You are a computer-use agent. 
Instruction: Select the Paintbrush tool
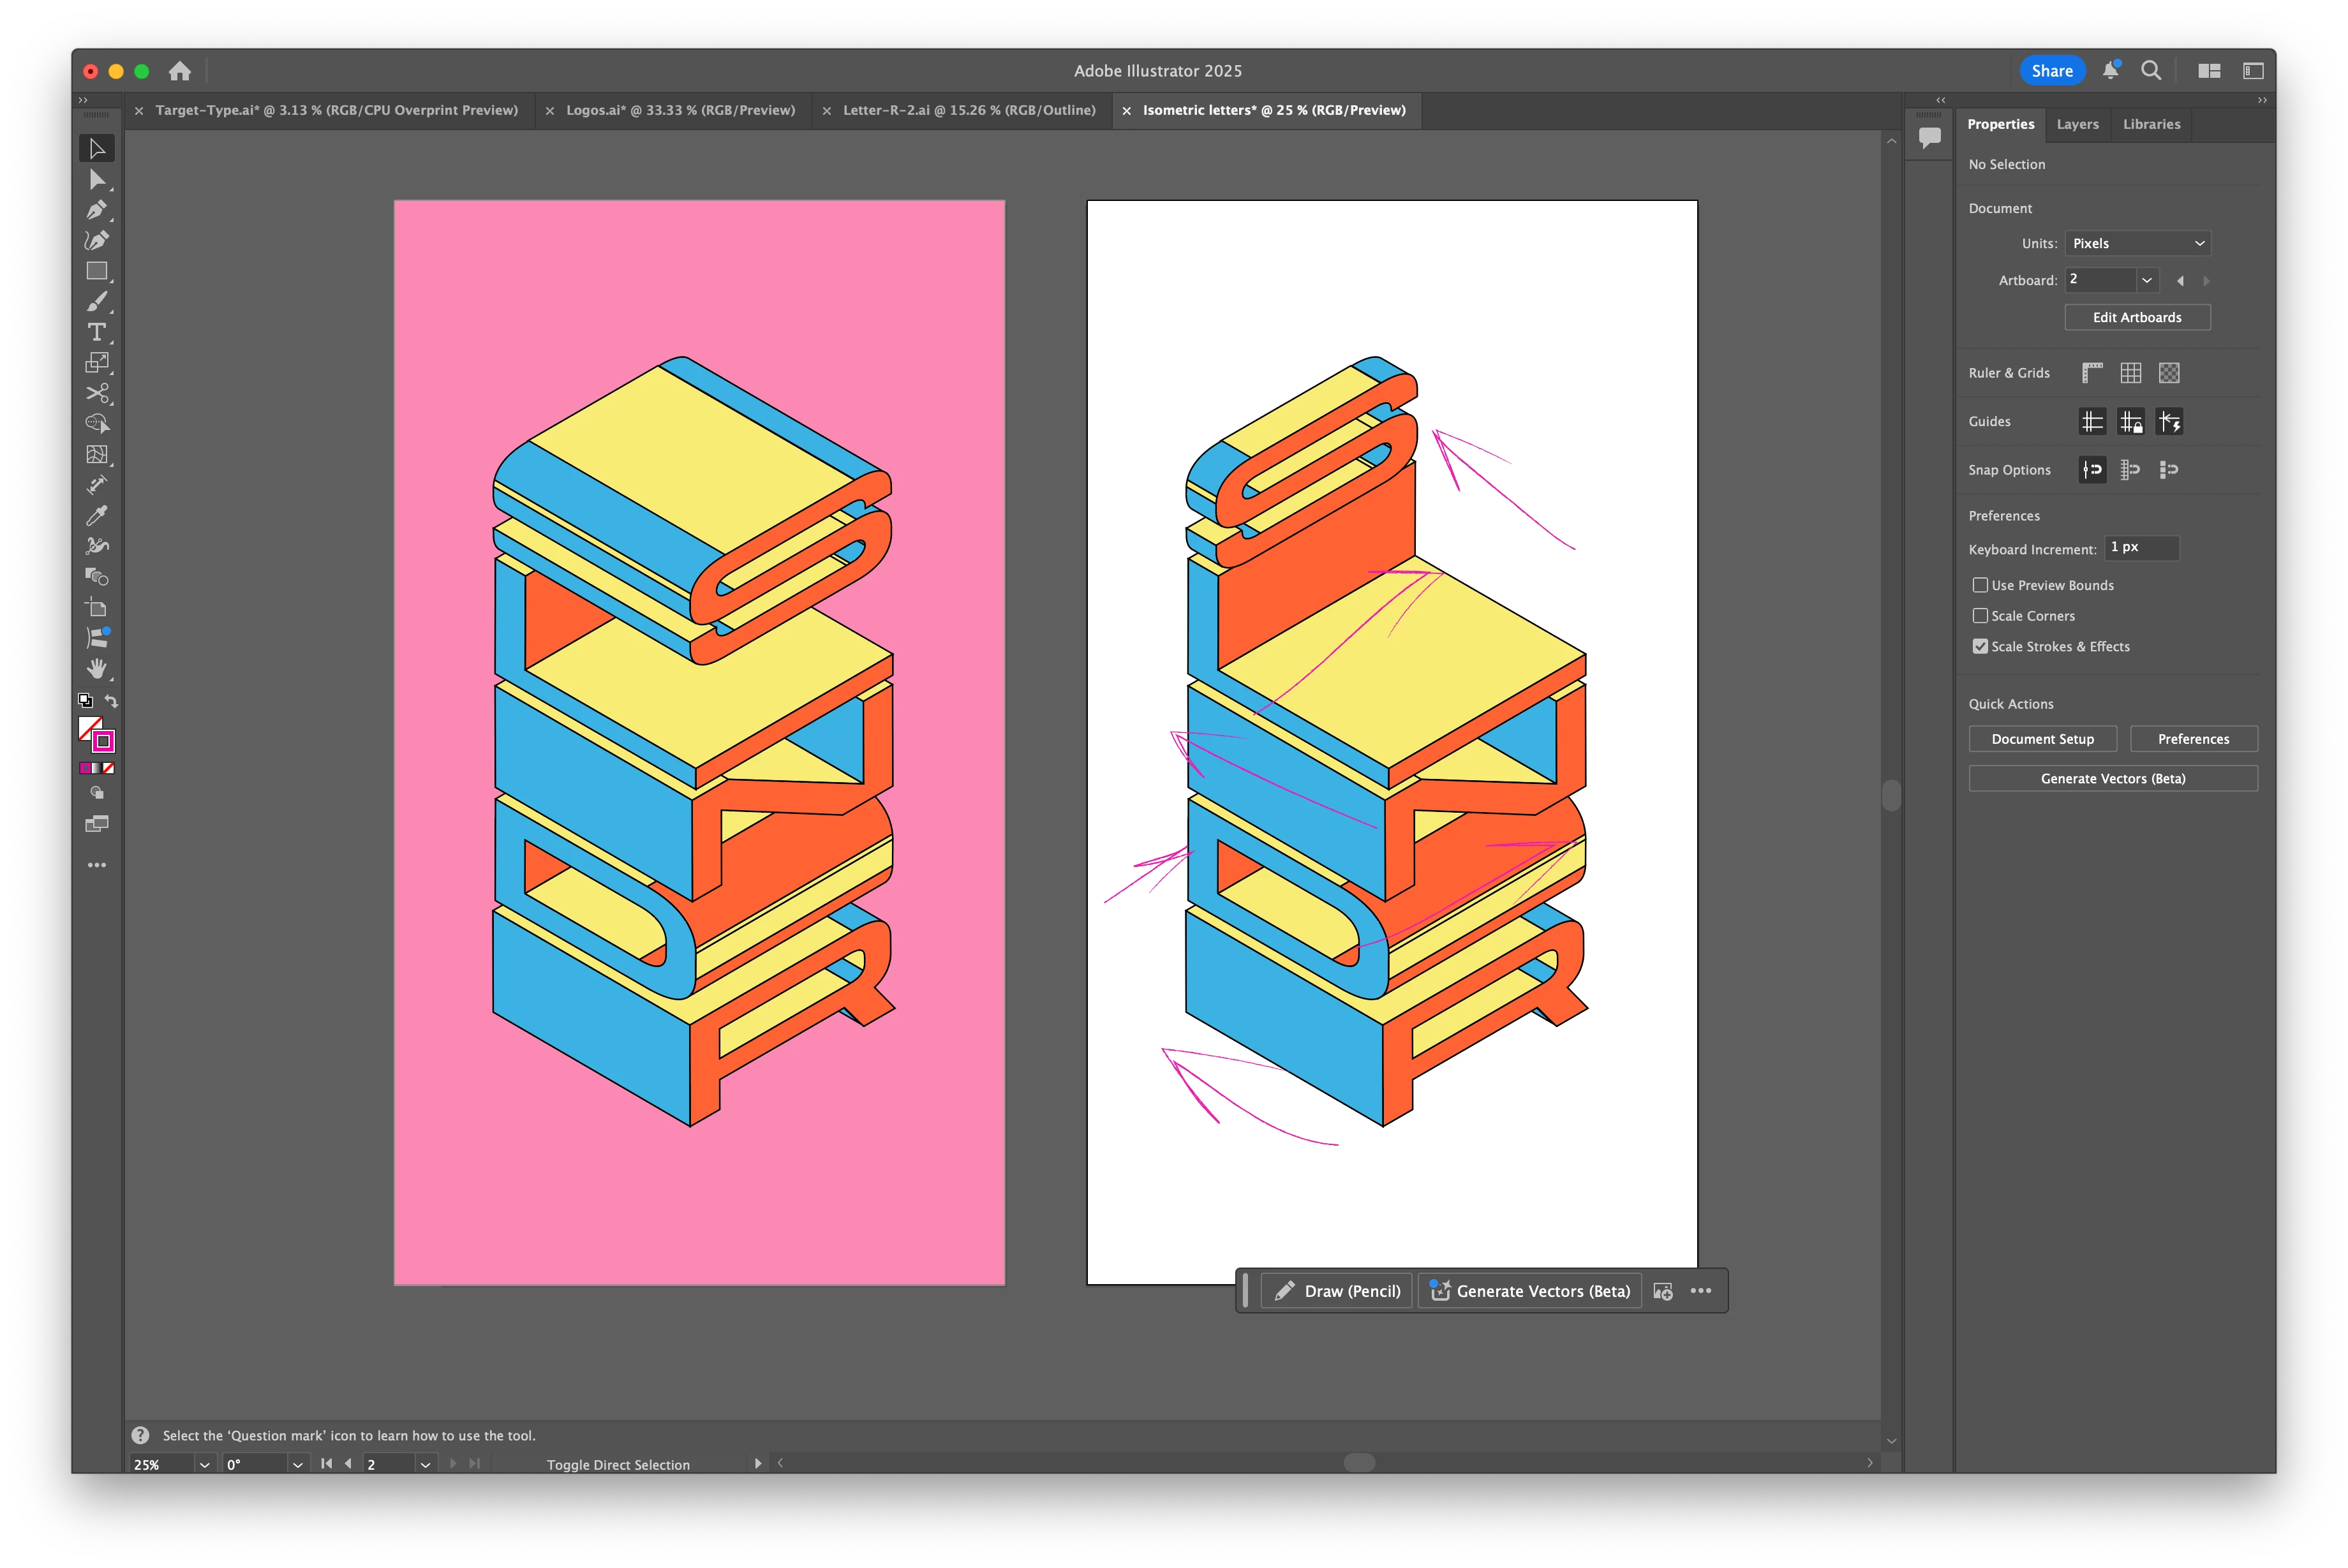[x=96, y=301]
